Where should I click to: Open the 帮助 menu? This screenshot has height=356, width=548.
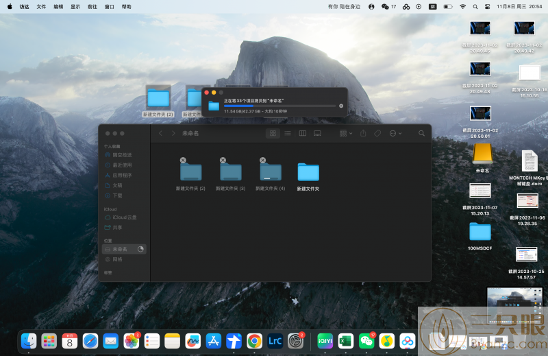(x=127, y=7)
